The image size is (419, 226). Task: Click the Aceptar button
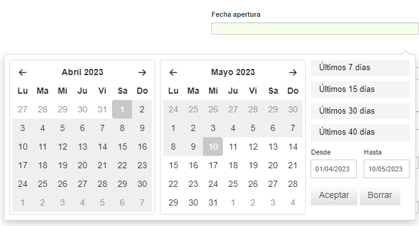(x=334, y=196)
